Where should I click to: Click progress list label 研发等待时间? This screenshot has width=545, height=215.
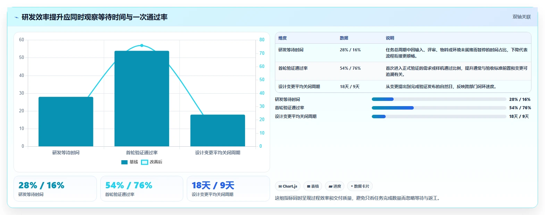[287, 100]
